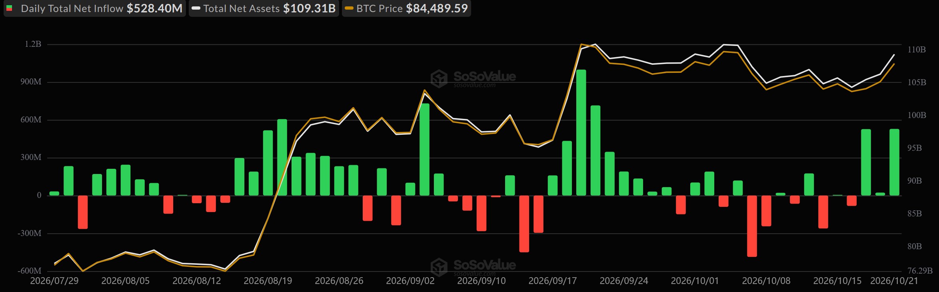The image size is (939, 292).
Task: Select the 2026/08/19 date axis label
Action: (268, 281)
